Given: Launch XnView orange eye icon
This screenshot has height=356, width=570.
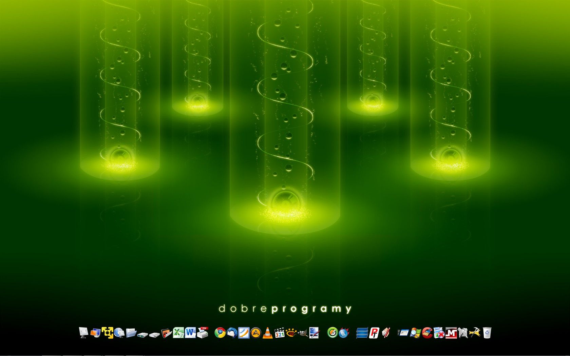Looking at the screenshot, I should 291,333.
